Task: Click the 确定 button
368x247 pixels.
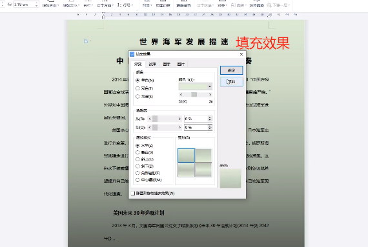Action: [x=231, y=70]
